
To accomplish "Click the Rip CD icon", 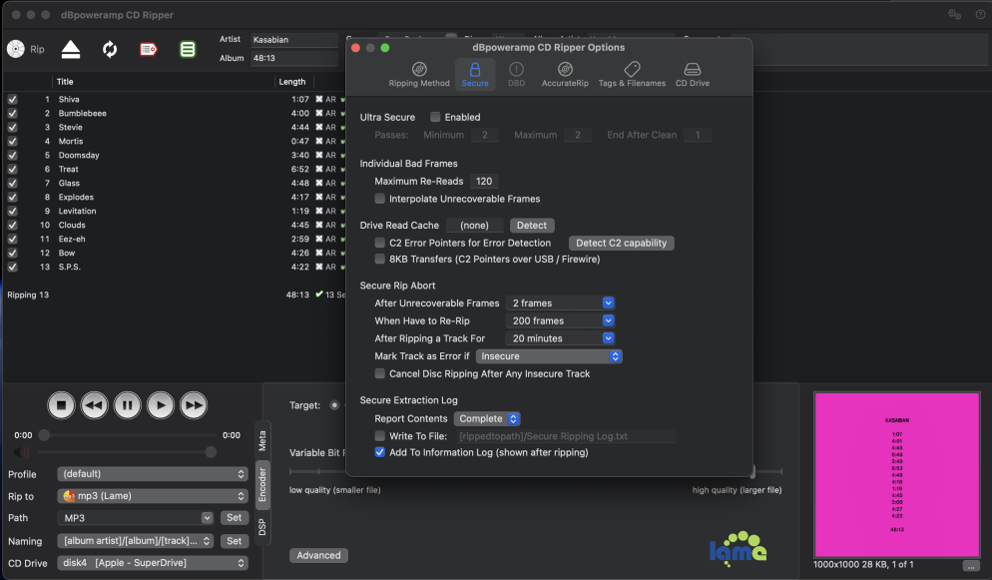I will coord(16,49).
